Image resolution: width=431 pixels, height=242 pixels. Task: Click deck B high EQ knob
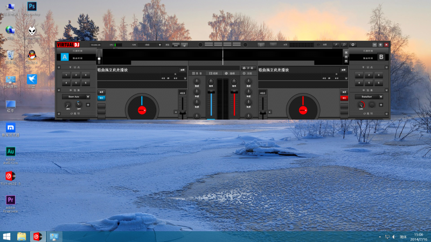coord(248,82)
